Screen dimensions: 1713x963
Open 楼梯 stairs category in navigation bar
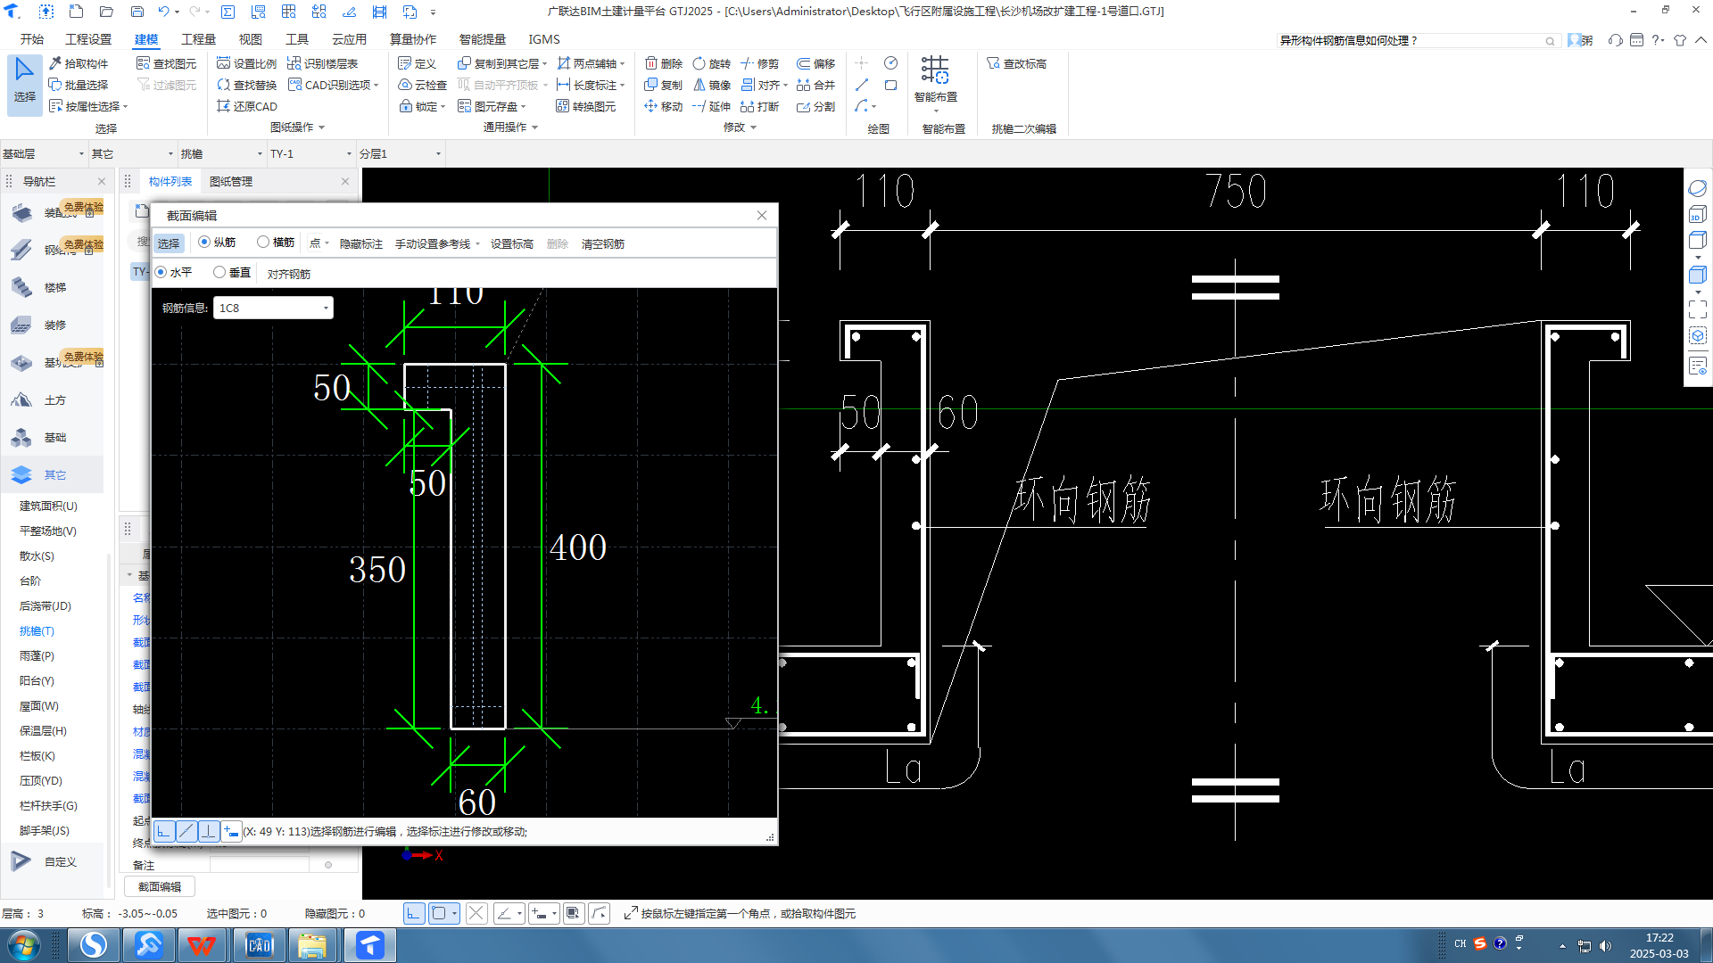(54, 287)
